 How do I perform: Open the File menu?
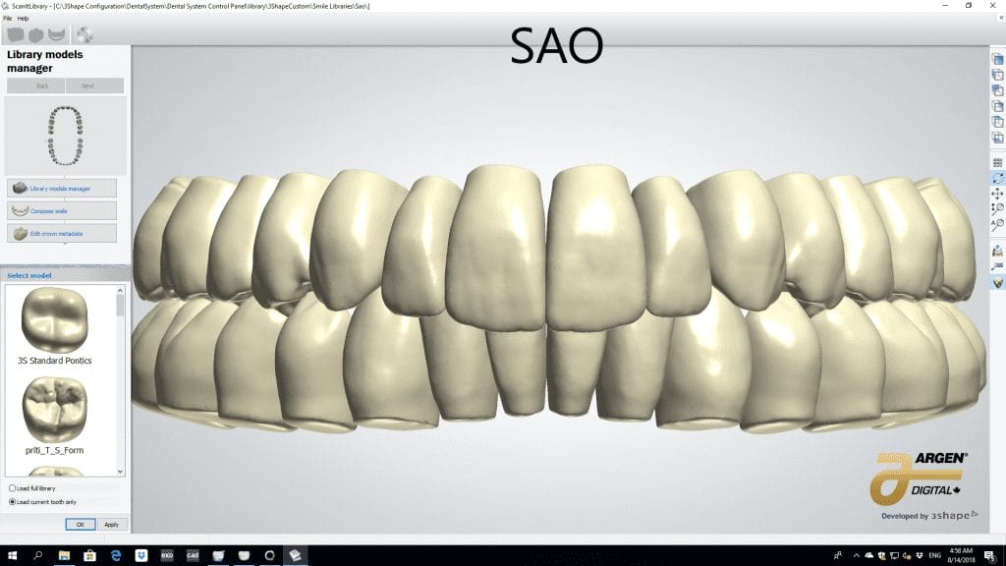[x=7, y=18]
